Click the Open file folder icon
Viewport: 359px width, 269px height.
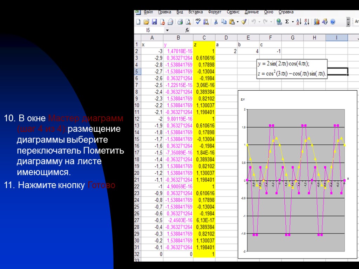(x=146, y=22)
